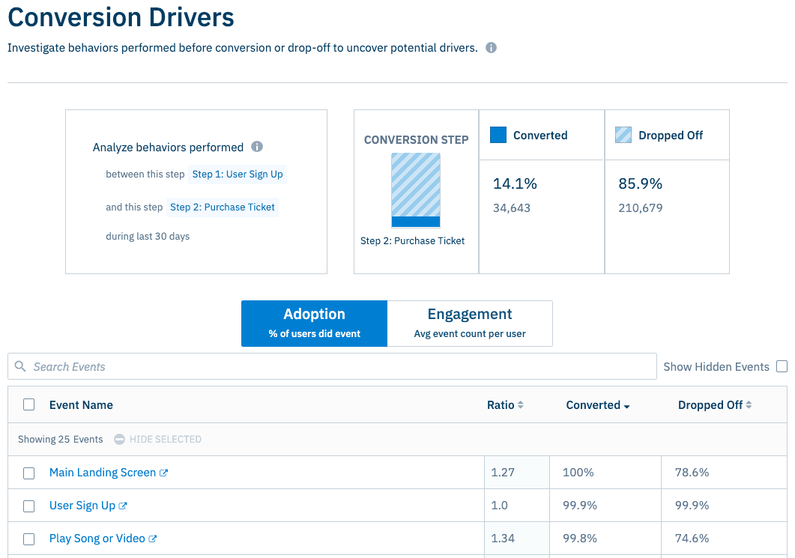The width and height of the screenshot is (795, 558).
Task: Open Step 2: Purchase Ticket
Action: 223,207
